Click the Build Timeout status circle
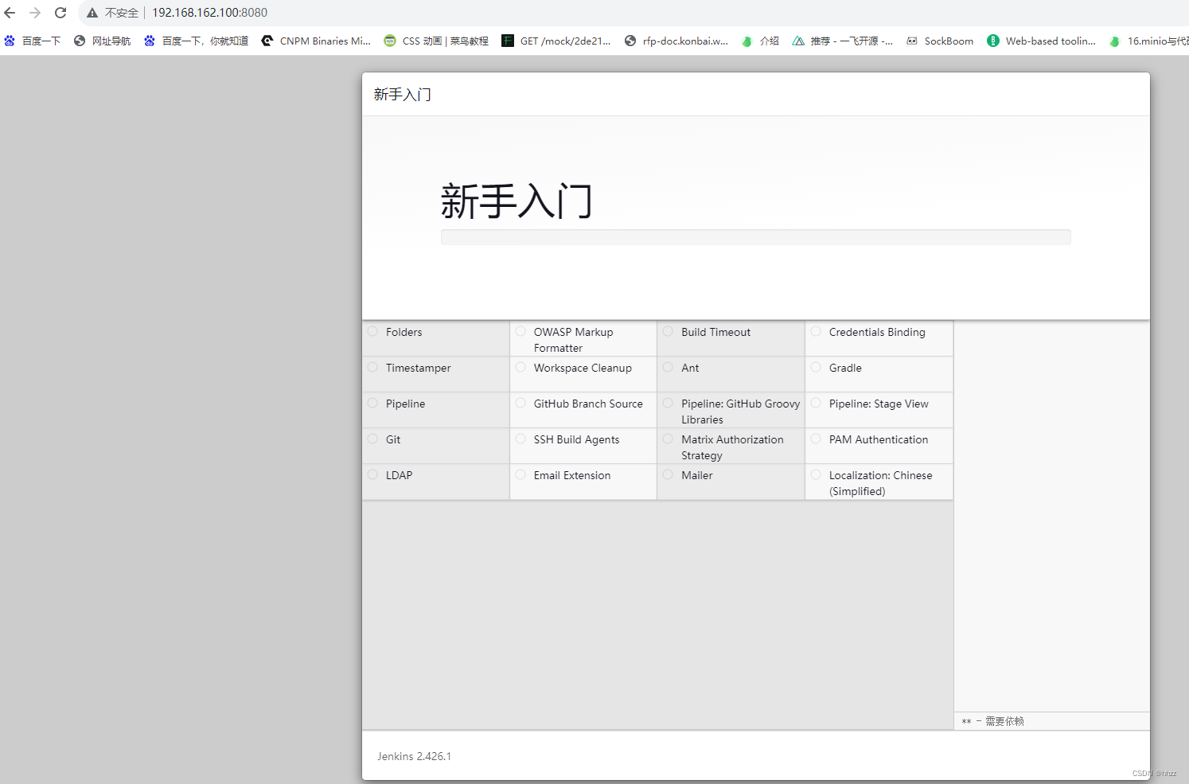 (x=668, y=331)
